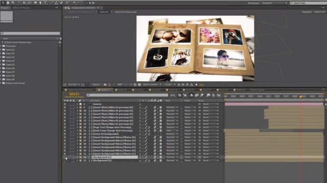This screenshot has width=327, height=183.
Task: Select the Horizontal Type tool
Action: click(45, 3)
